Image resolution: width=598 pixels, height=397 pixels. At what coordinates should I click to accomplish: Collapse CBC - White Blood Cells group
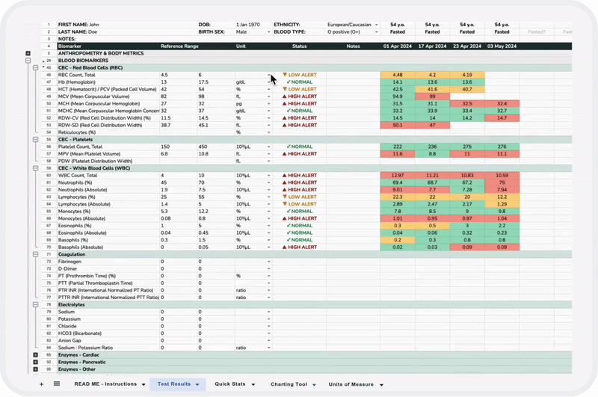coord(35,168)
